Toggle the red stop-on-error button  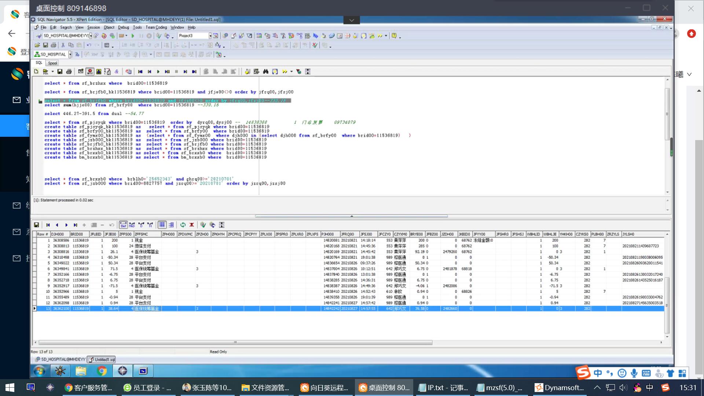(90, 71)
